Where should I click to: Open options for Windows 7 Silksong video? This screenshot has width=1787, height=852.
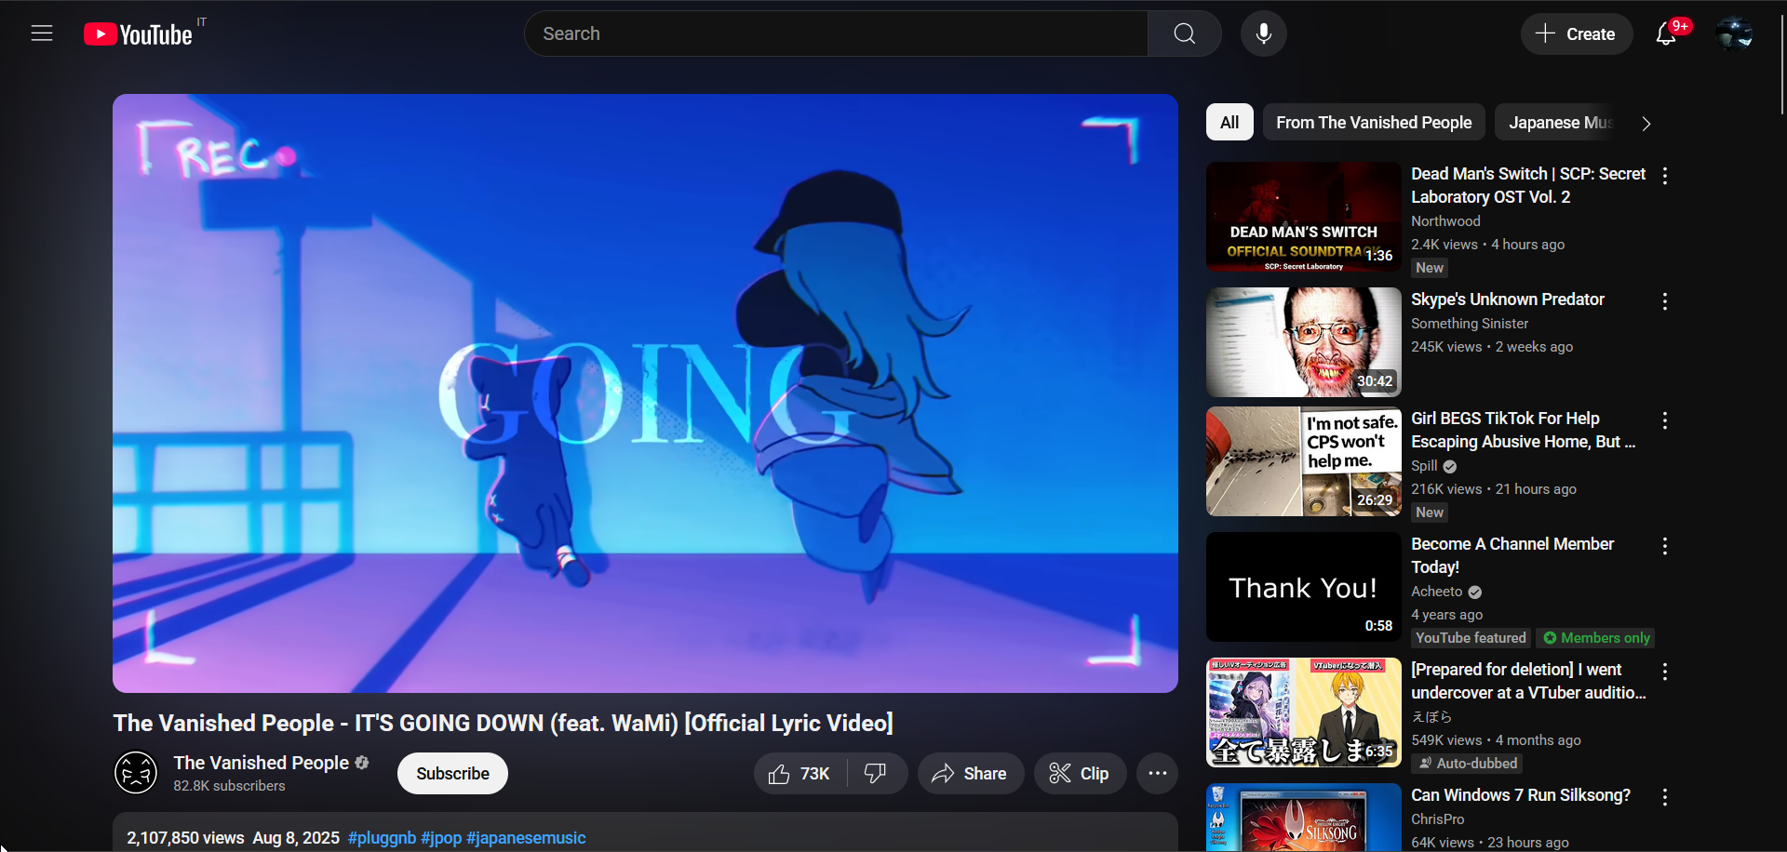(1665, 797)
